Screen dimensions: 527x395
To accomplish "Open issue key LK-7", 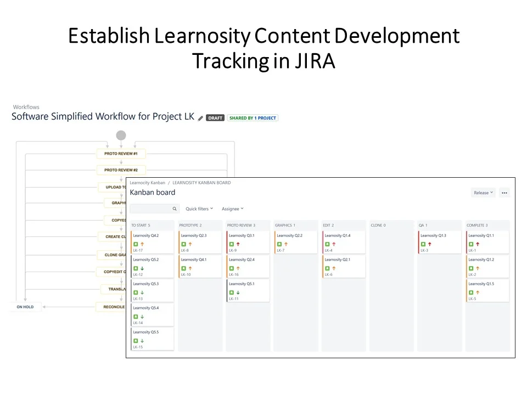I will pyautogui.click(x=281, y=251).
